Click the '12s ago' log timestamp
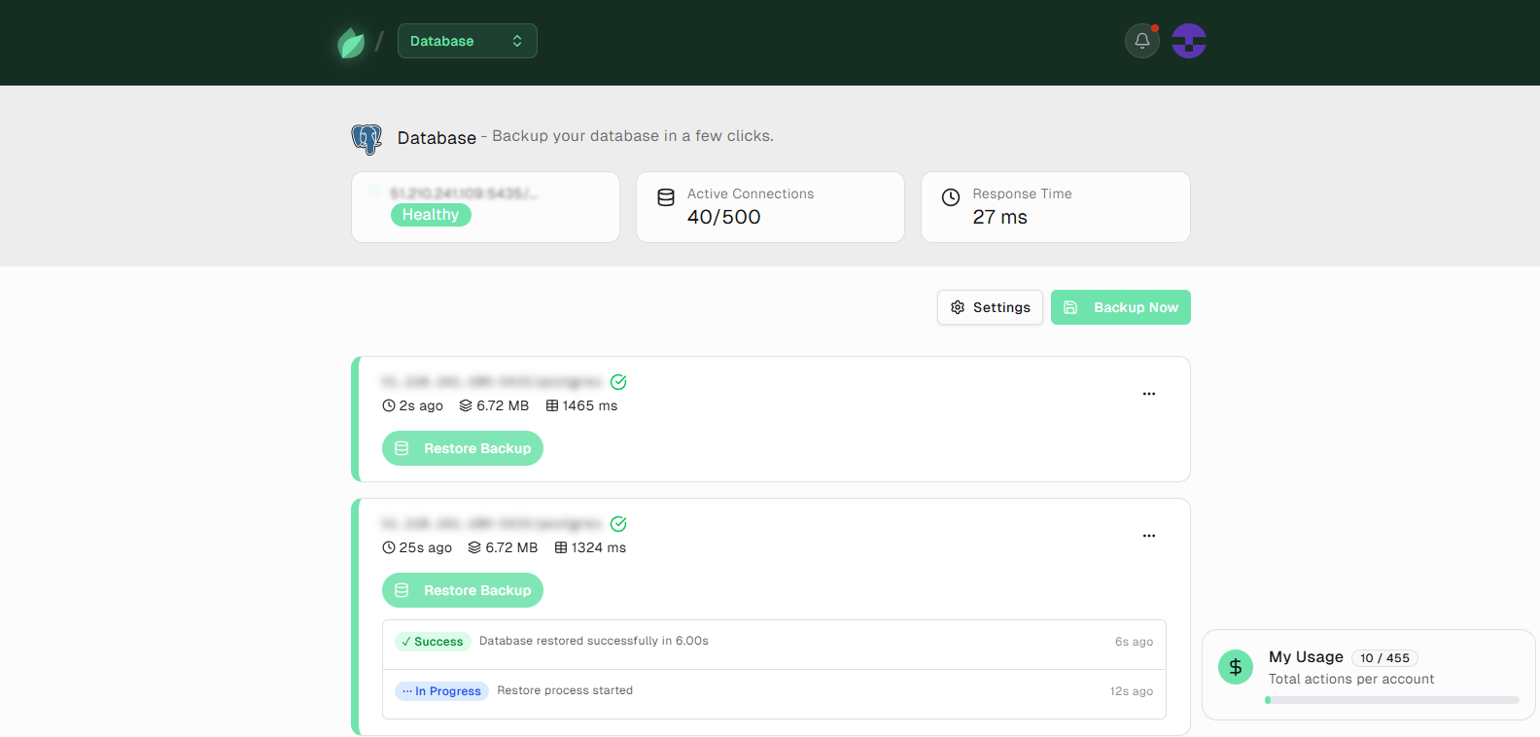The height and width of the screenshot is (737, 1540). pos(1132,691)
